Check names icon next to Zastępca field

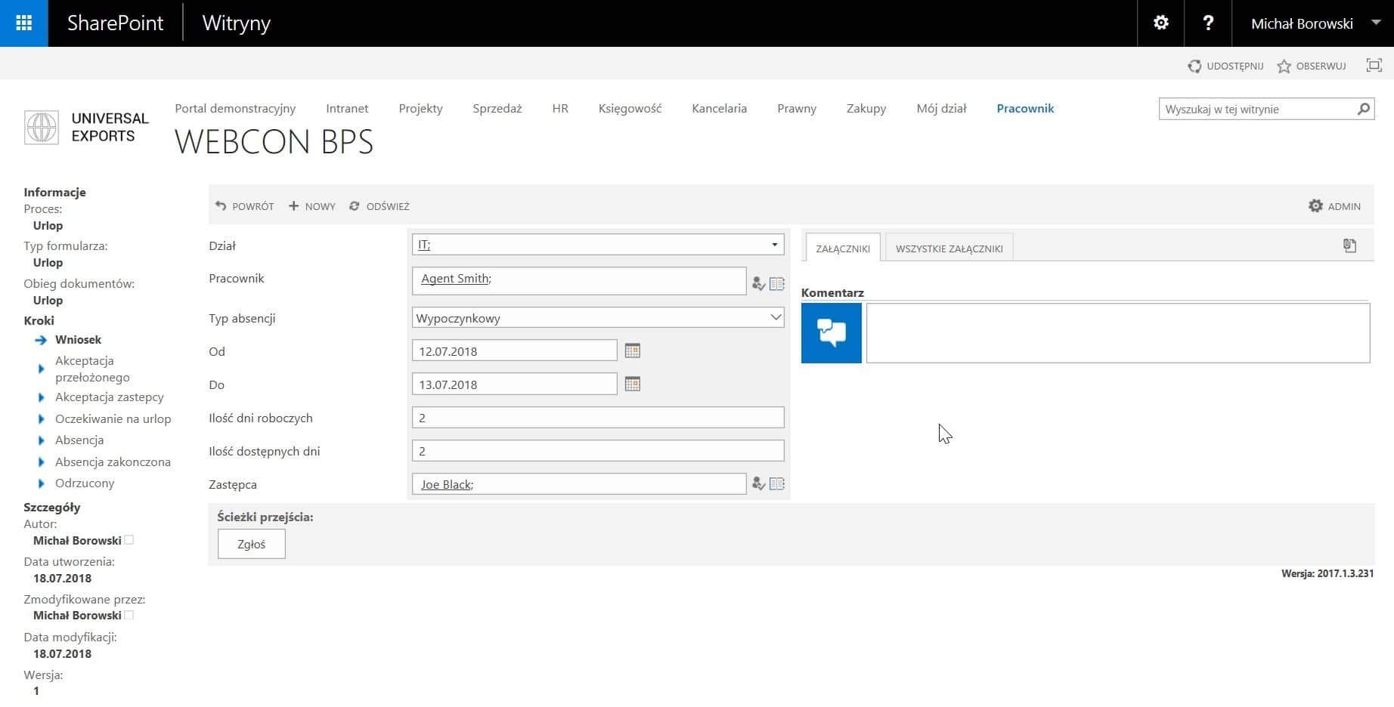click(x=758, y=484)
